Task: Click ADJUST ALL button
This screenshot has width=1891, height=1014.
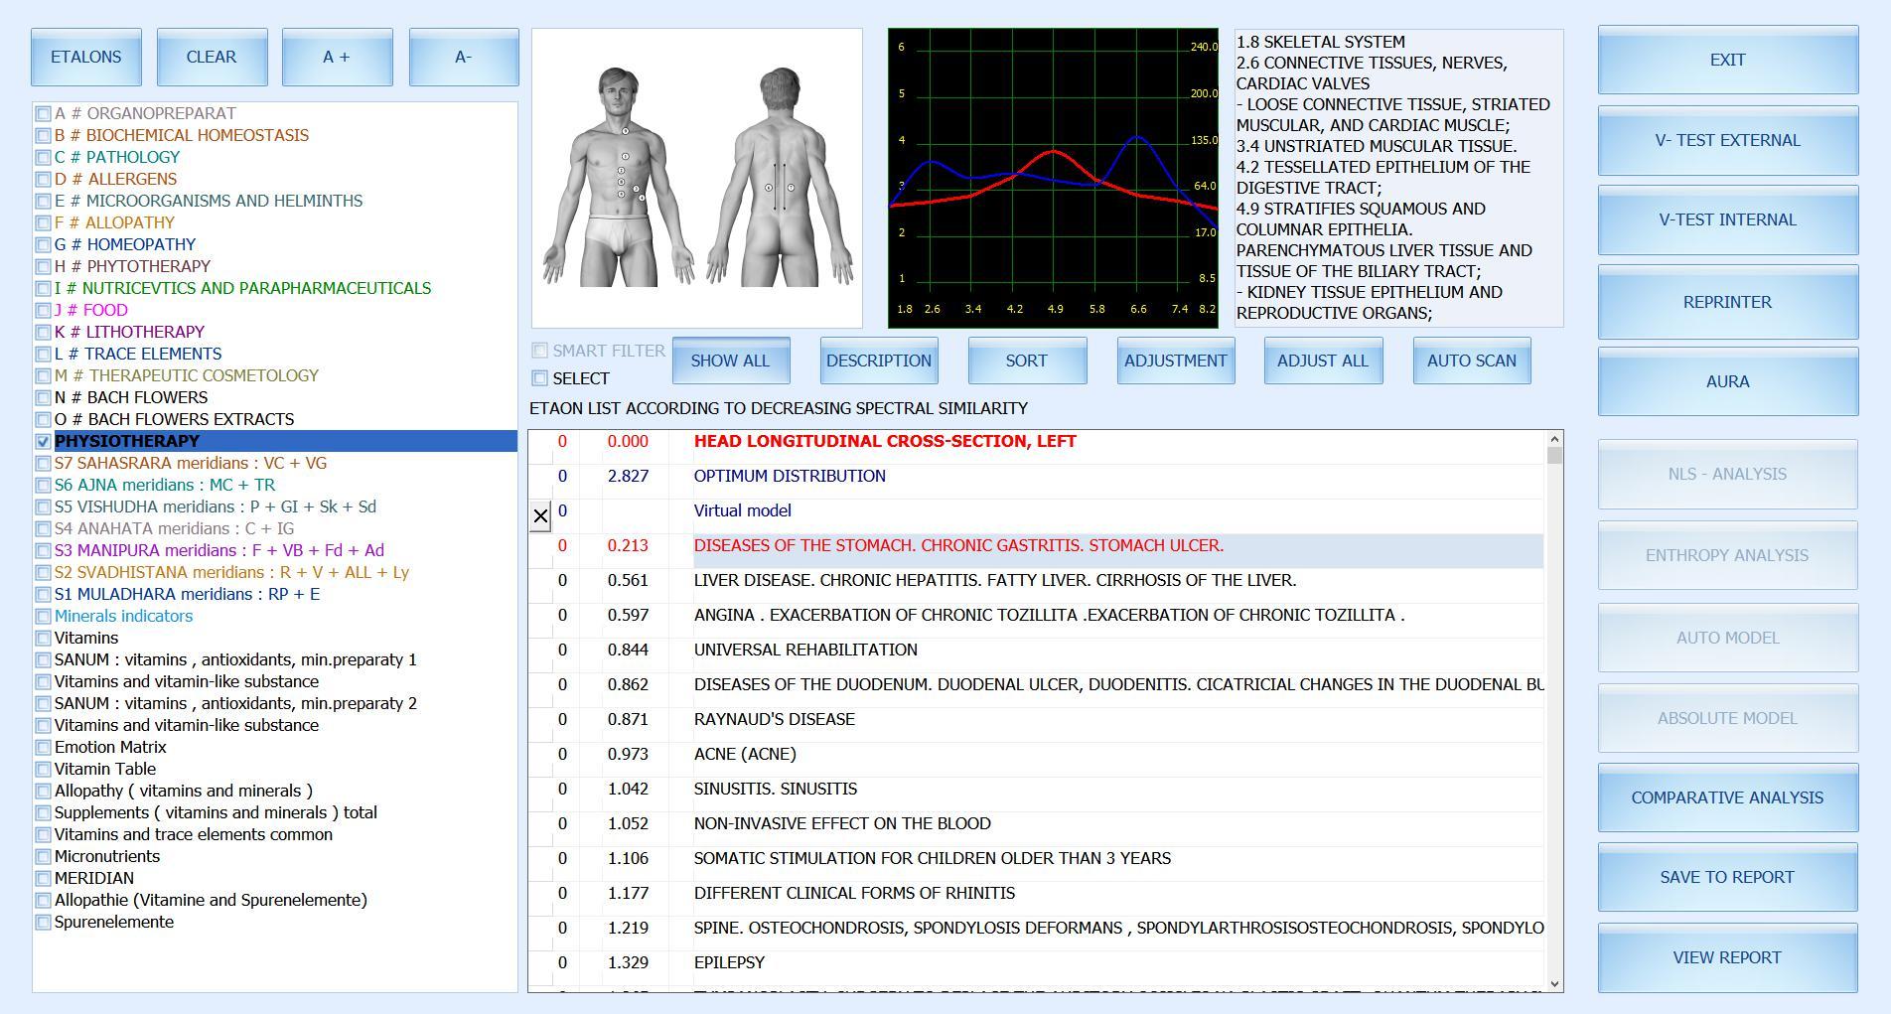Action: point(1323,361)
